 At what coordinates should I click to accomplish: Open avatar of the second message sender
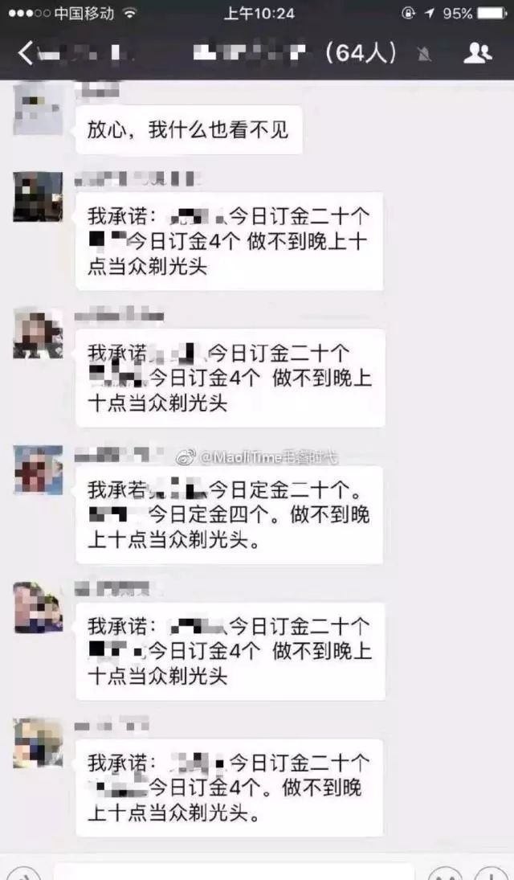tap(39, 197)
